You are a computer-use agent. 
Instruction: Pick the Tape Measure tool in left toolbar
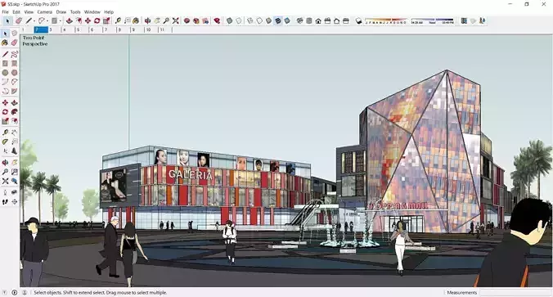pos(5,133)
